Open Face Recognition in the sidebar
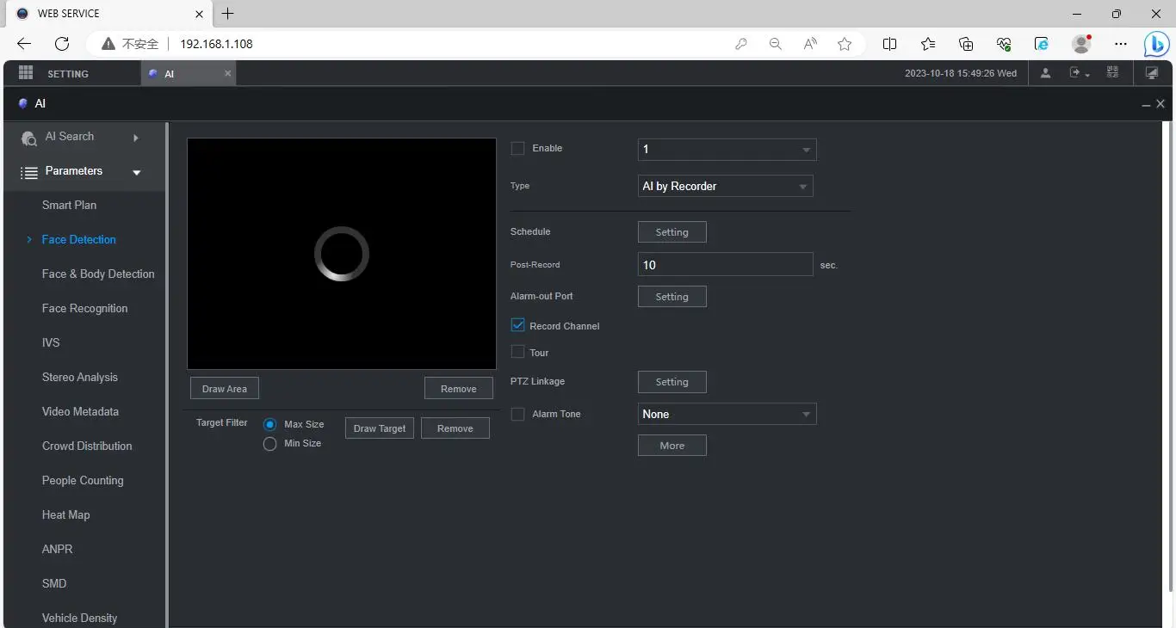Screen dimensions: 1176x628 point(84,308)
